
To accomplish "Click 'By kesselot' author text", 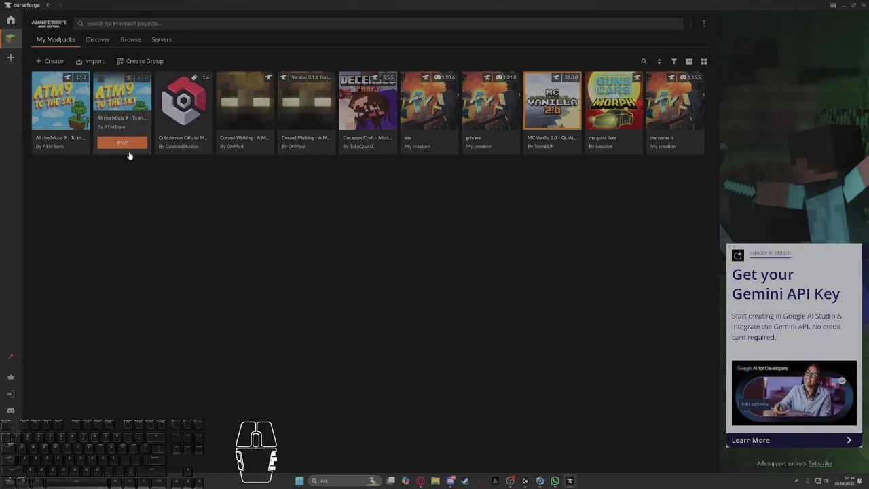I will pyautogui.click(x=600, y=147).
